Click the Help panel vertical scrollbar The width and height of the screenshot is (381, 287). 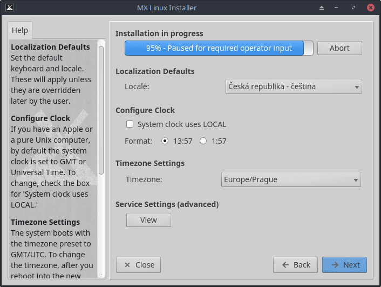coord(101,110)
